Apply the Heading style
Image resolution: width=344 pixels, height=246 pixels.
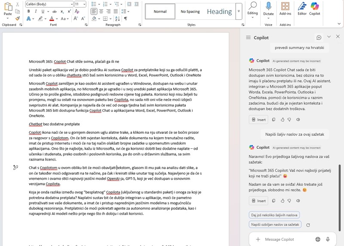(219, 12)
